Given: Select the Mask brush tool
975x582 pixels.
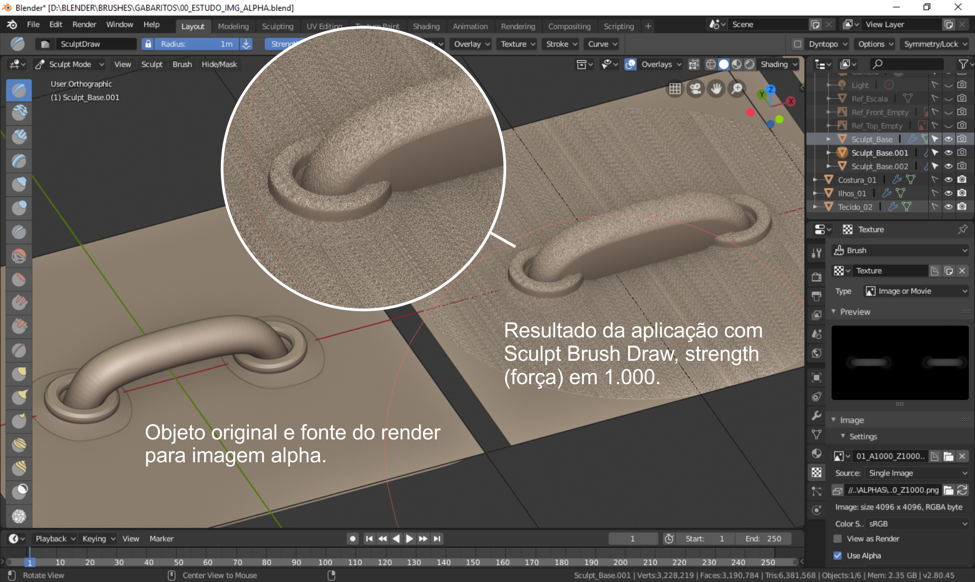Looking at the screenshot, I should [19, 491].
